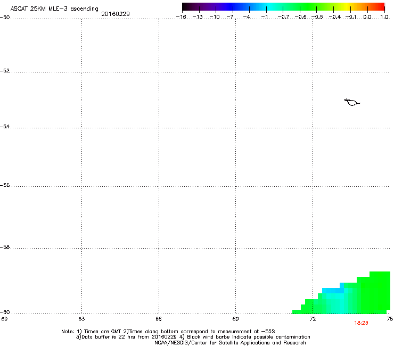Image resolution: width=394 pixels, height=346 pixels.
Task: Click the -7 color scale label
Action: [230, 17]
